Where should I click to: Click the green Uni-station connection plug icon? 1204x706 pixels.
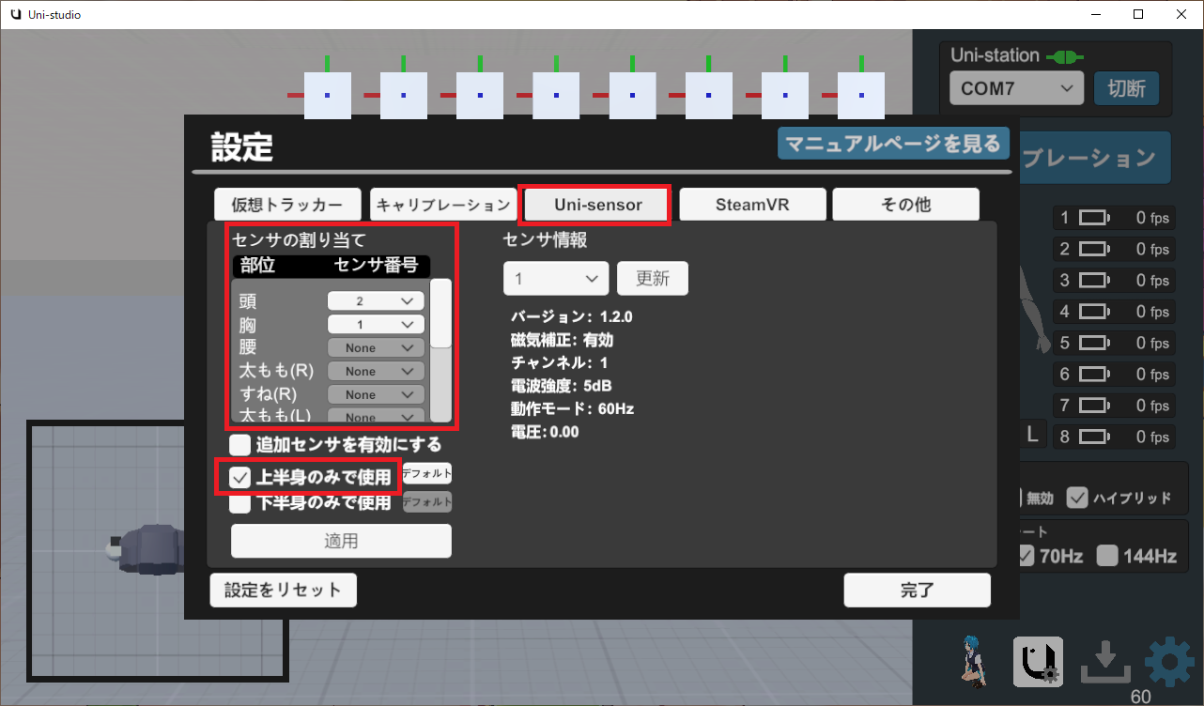coord(1063,56)
